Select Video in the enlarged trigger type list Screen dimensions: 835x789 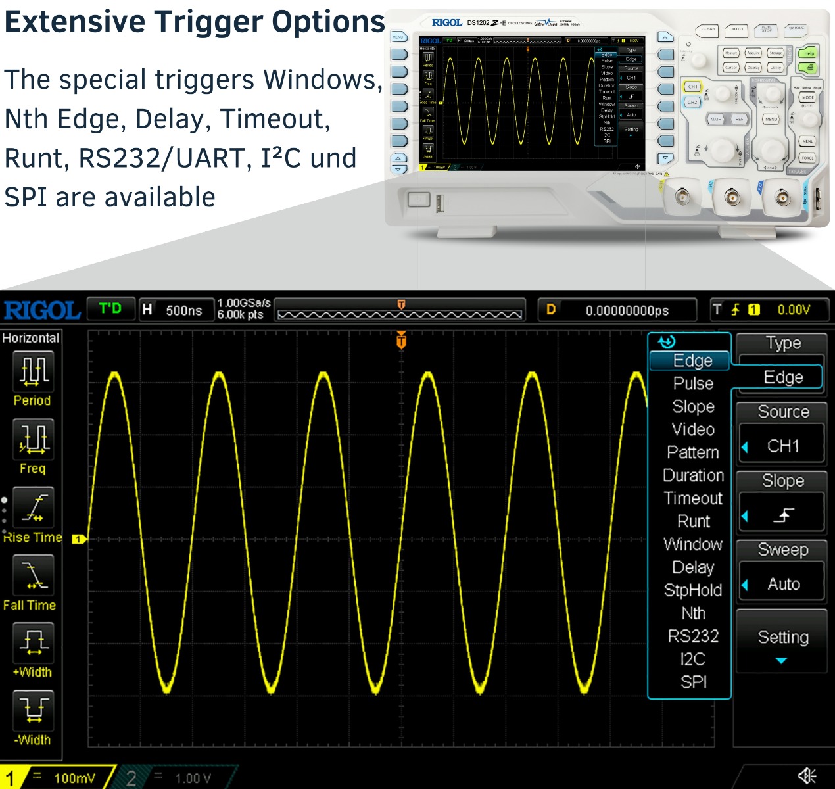coord(693,429)
